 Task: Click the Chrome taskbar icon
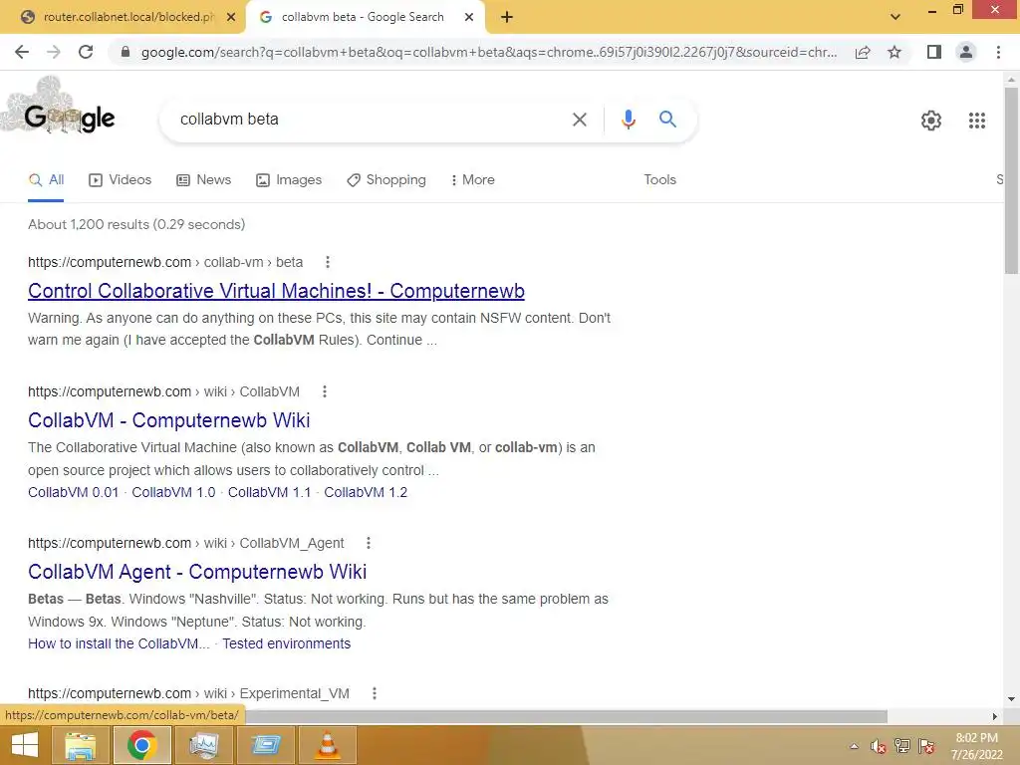tap(141, 745)
